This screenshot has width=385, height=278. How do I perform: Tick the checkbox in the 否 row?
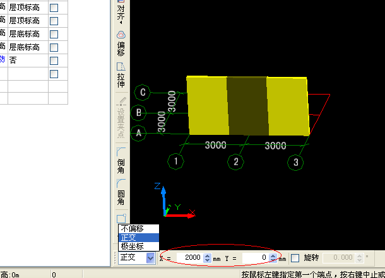click(x=54, y=61)
